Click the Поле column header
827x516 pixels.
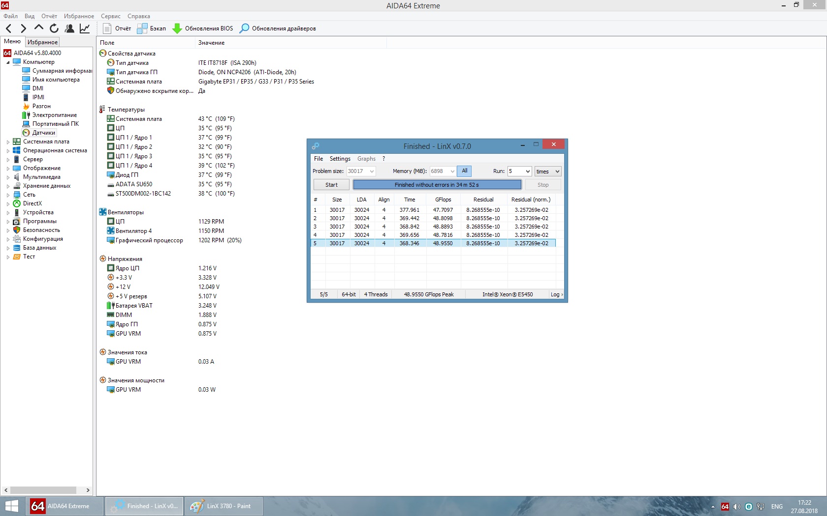pos(146,43)
